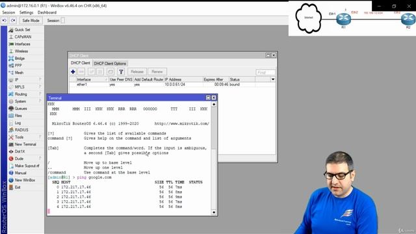The width and height of the screenshot is (416, 234).
Task: Open PPP in the sidebar
Action: tap(18, 66)
